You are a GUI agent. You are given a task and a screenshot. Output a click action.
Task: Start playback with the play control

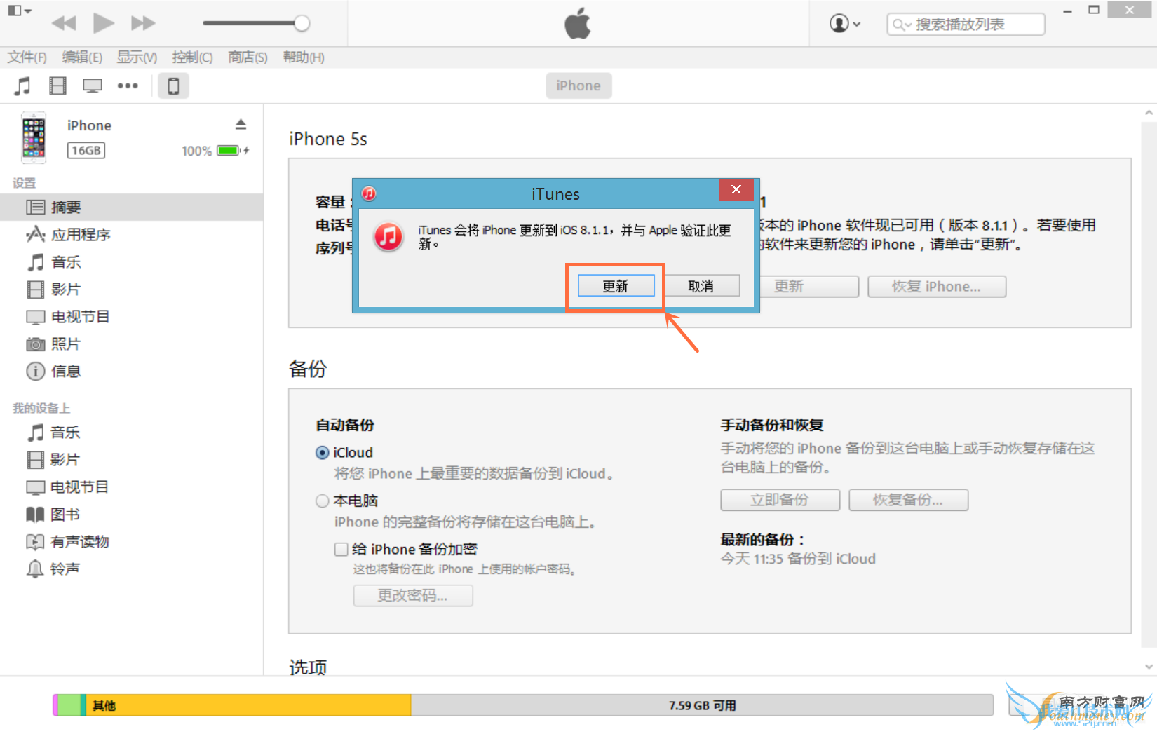(104, 22)
